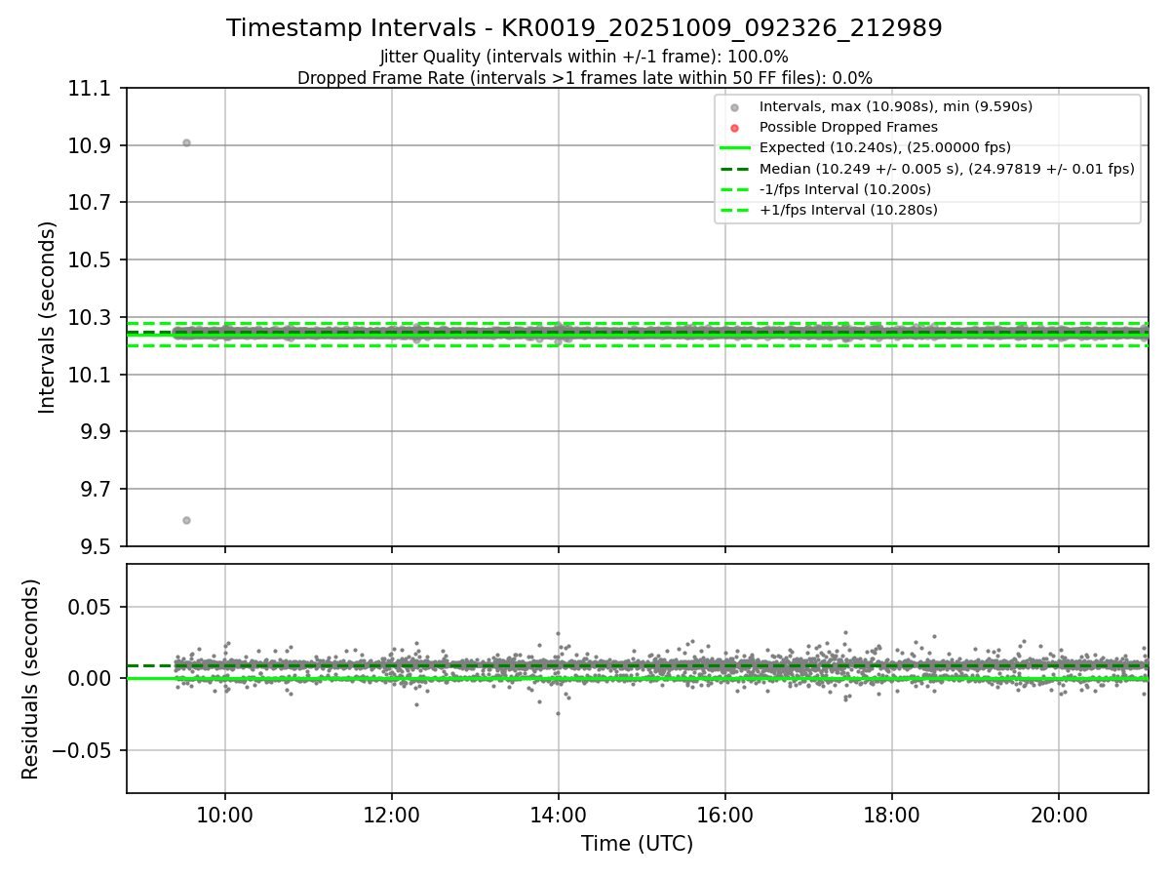Click the plot title KR0019_20251009_092326_212989
Image resolution: width=1170 pixels, height=878 pixels.
tap(584, 28)
